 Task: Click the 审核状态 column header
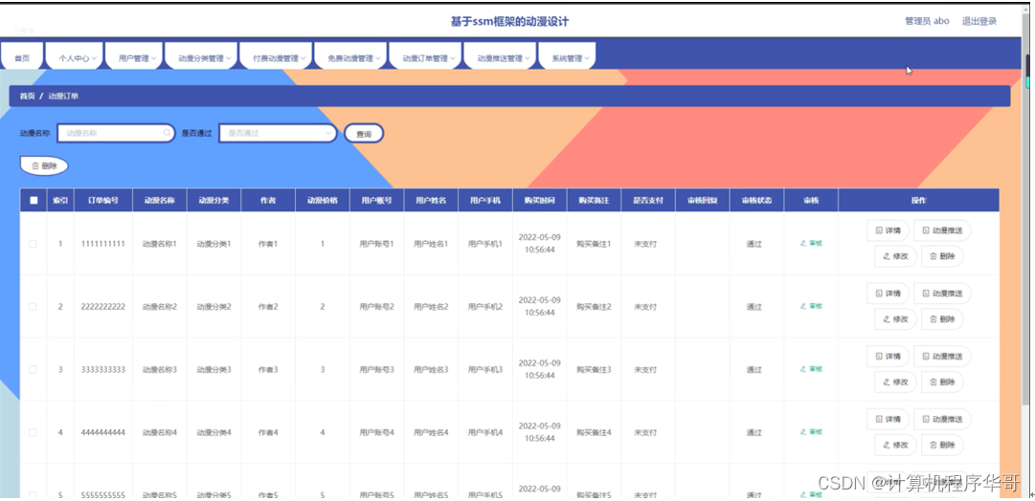757,201
